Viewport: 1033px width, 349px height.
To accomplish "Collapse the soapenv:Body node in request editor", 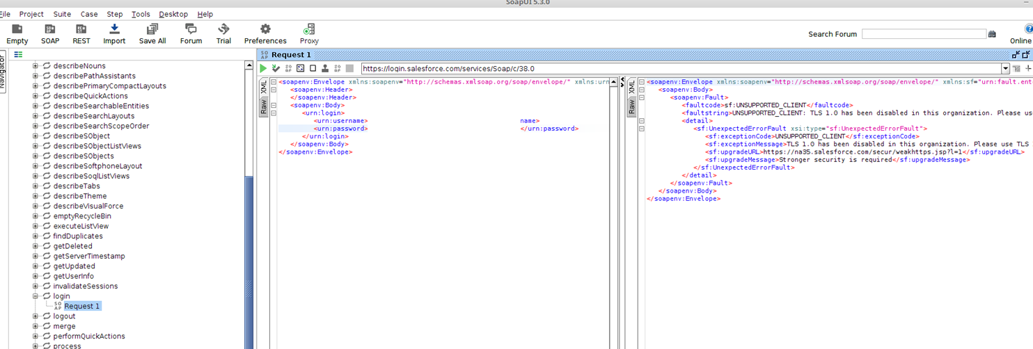I will (x=274, y=106).
